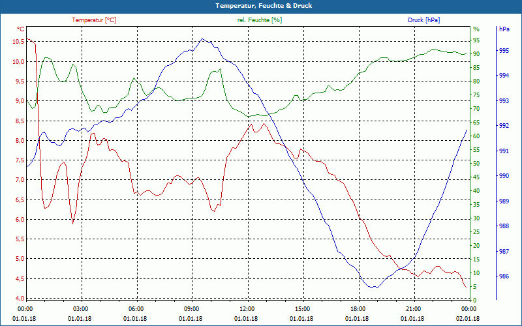Select the green rel. Feuchte [%] legend label

tap(259, 20)
